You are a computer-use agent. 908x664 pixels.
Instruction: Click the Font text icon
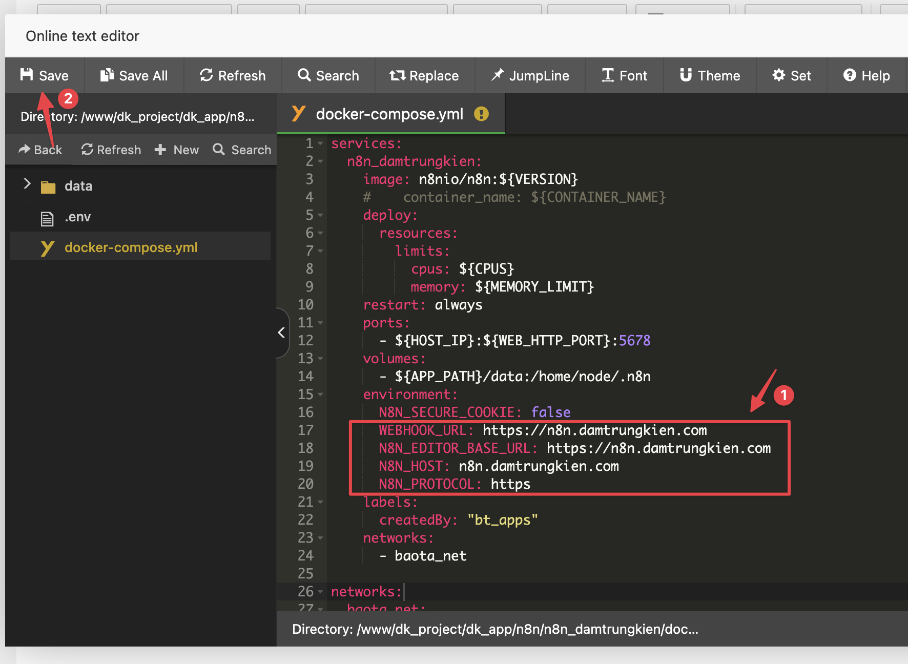(608, 75)
